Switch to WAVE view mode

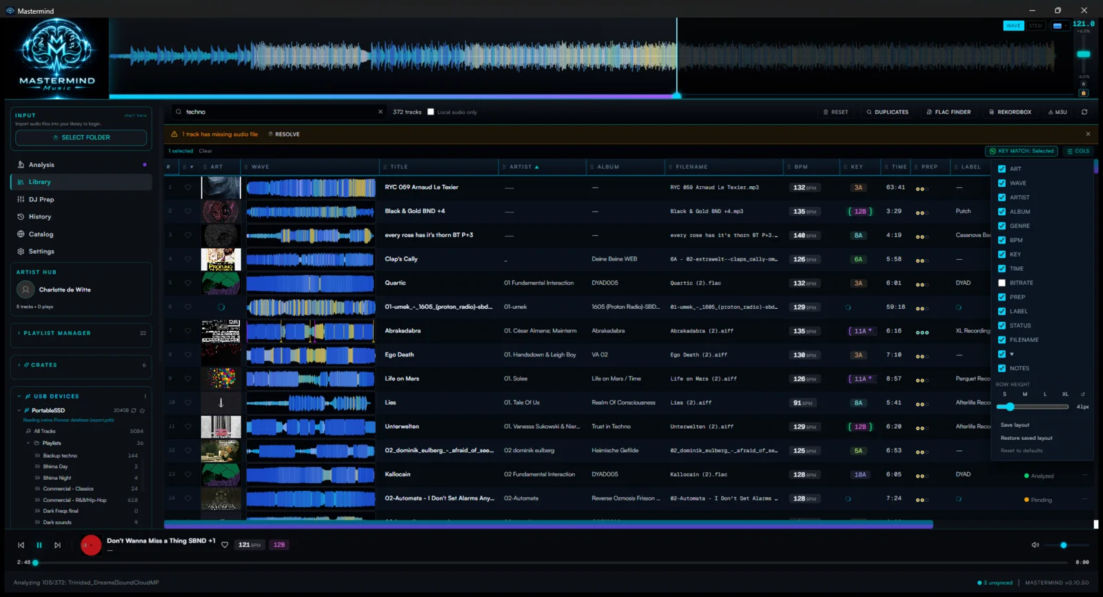(1013, 26)
